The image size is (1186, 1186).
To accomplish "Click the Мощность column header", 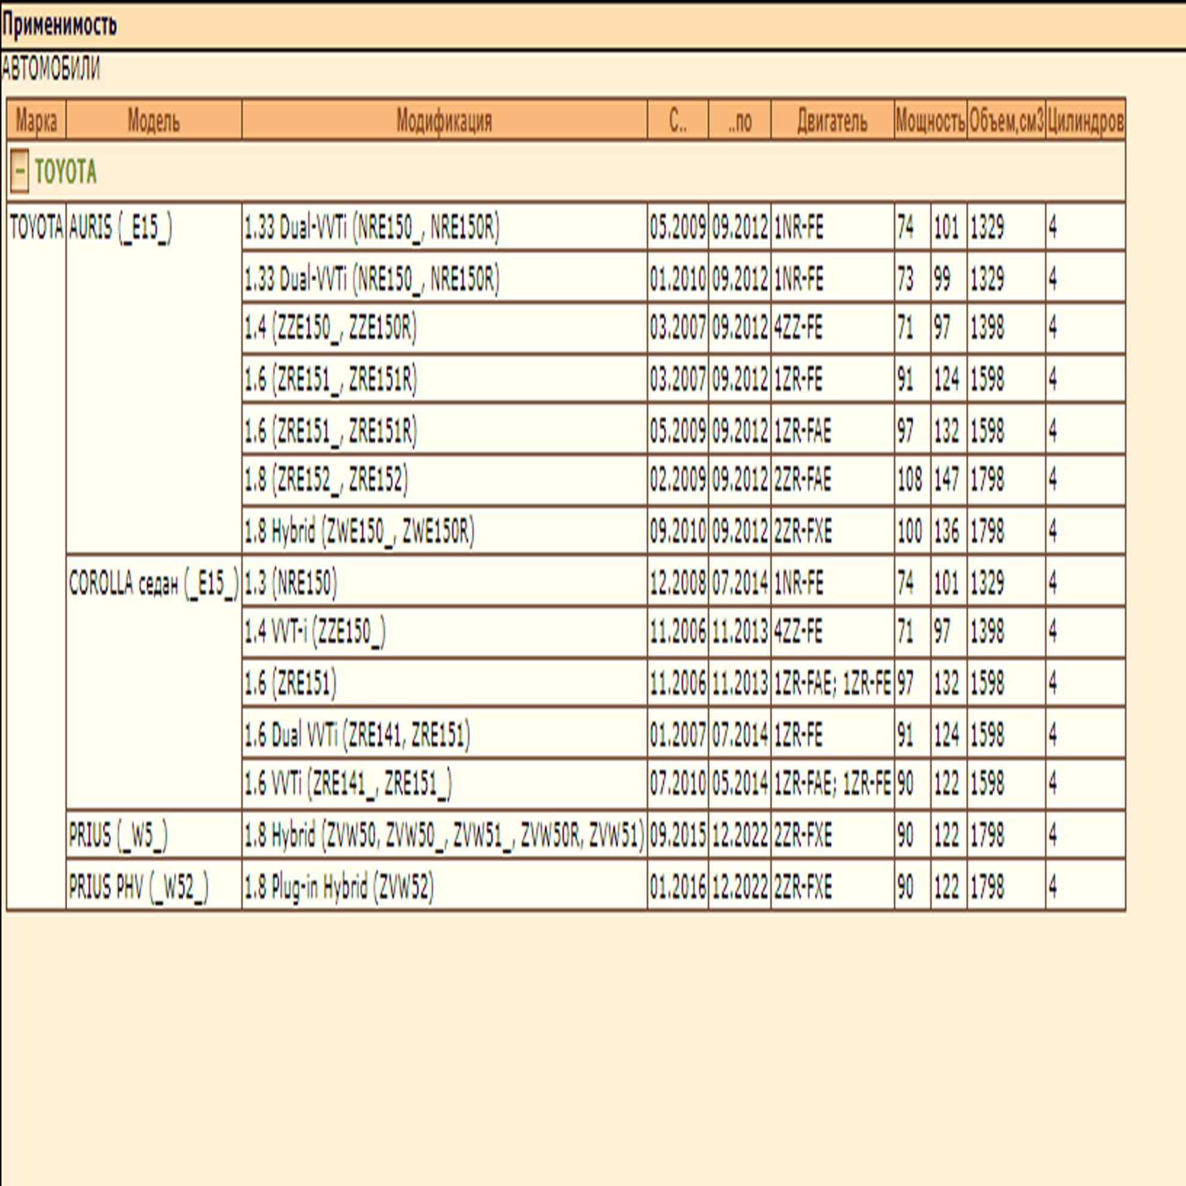I will (x=930, y=121).
